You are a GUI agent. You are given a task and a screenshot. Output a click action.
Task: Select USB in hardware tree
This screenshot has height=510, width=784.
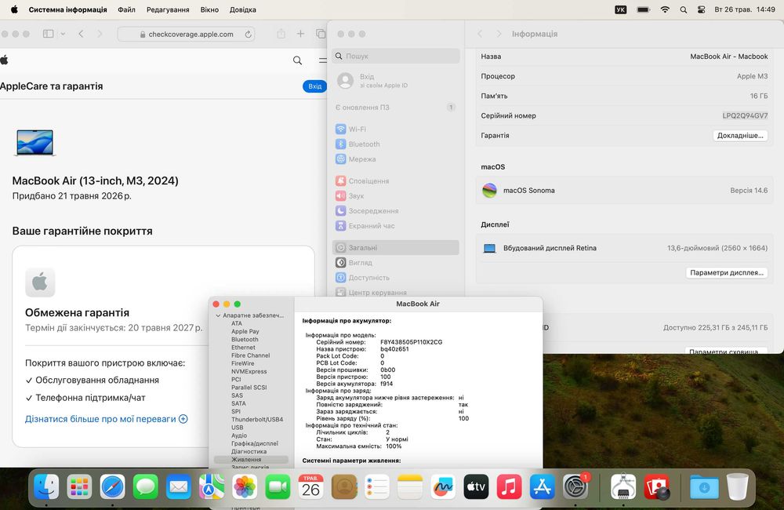pos(237,428)
